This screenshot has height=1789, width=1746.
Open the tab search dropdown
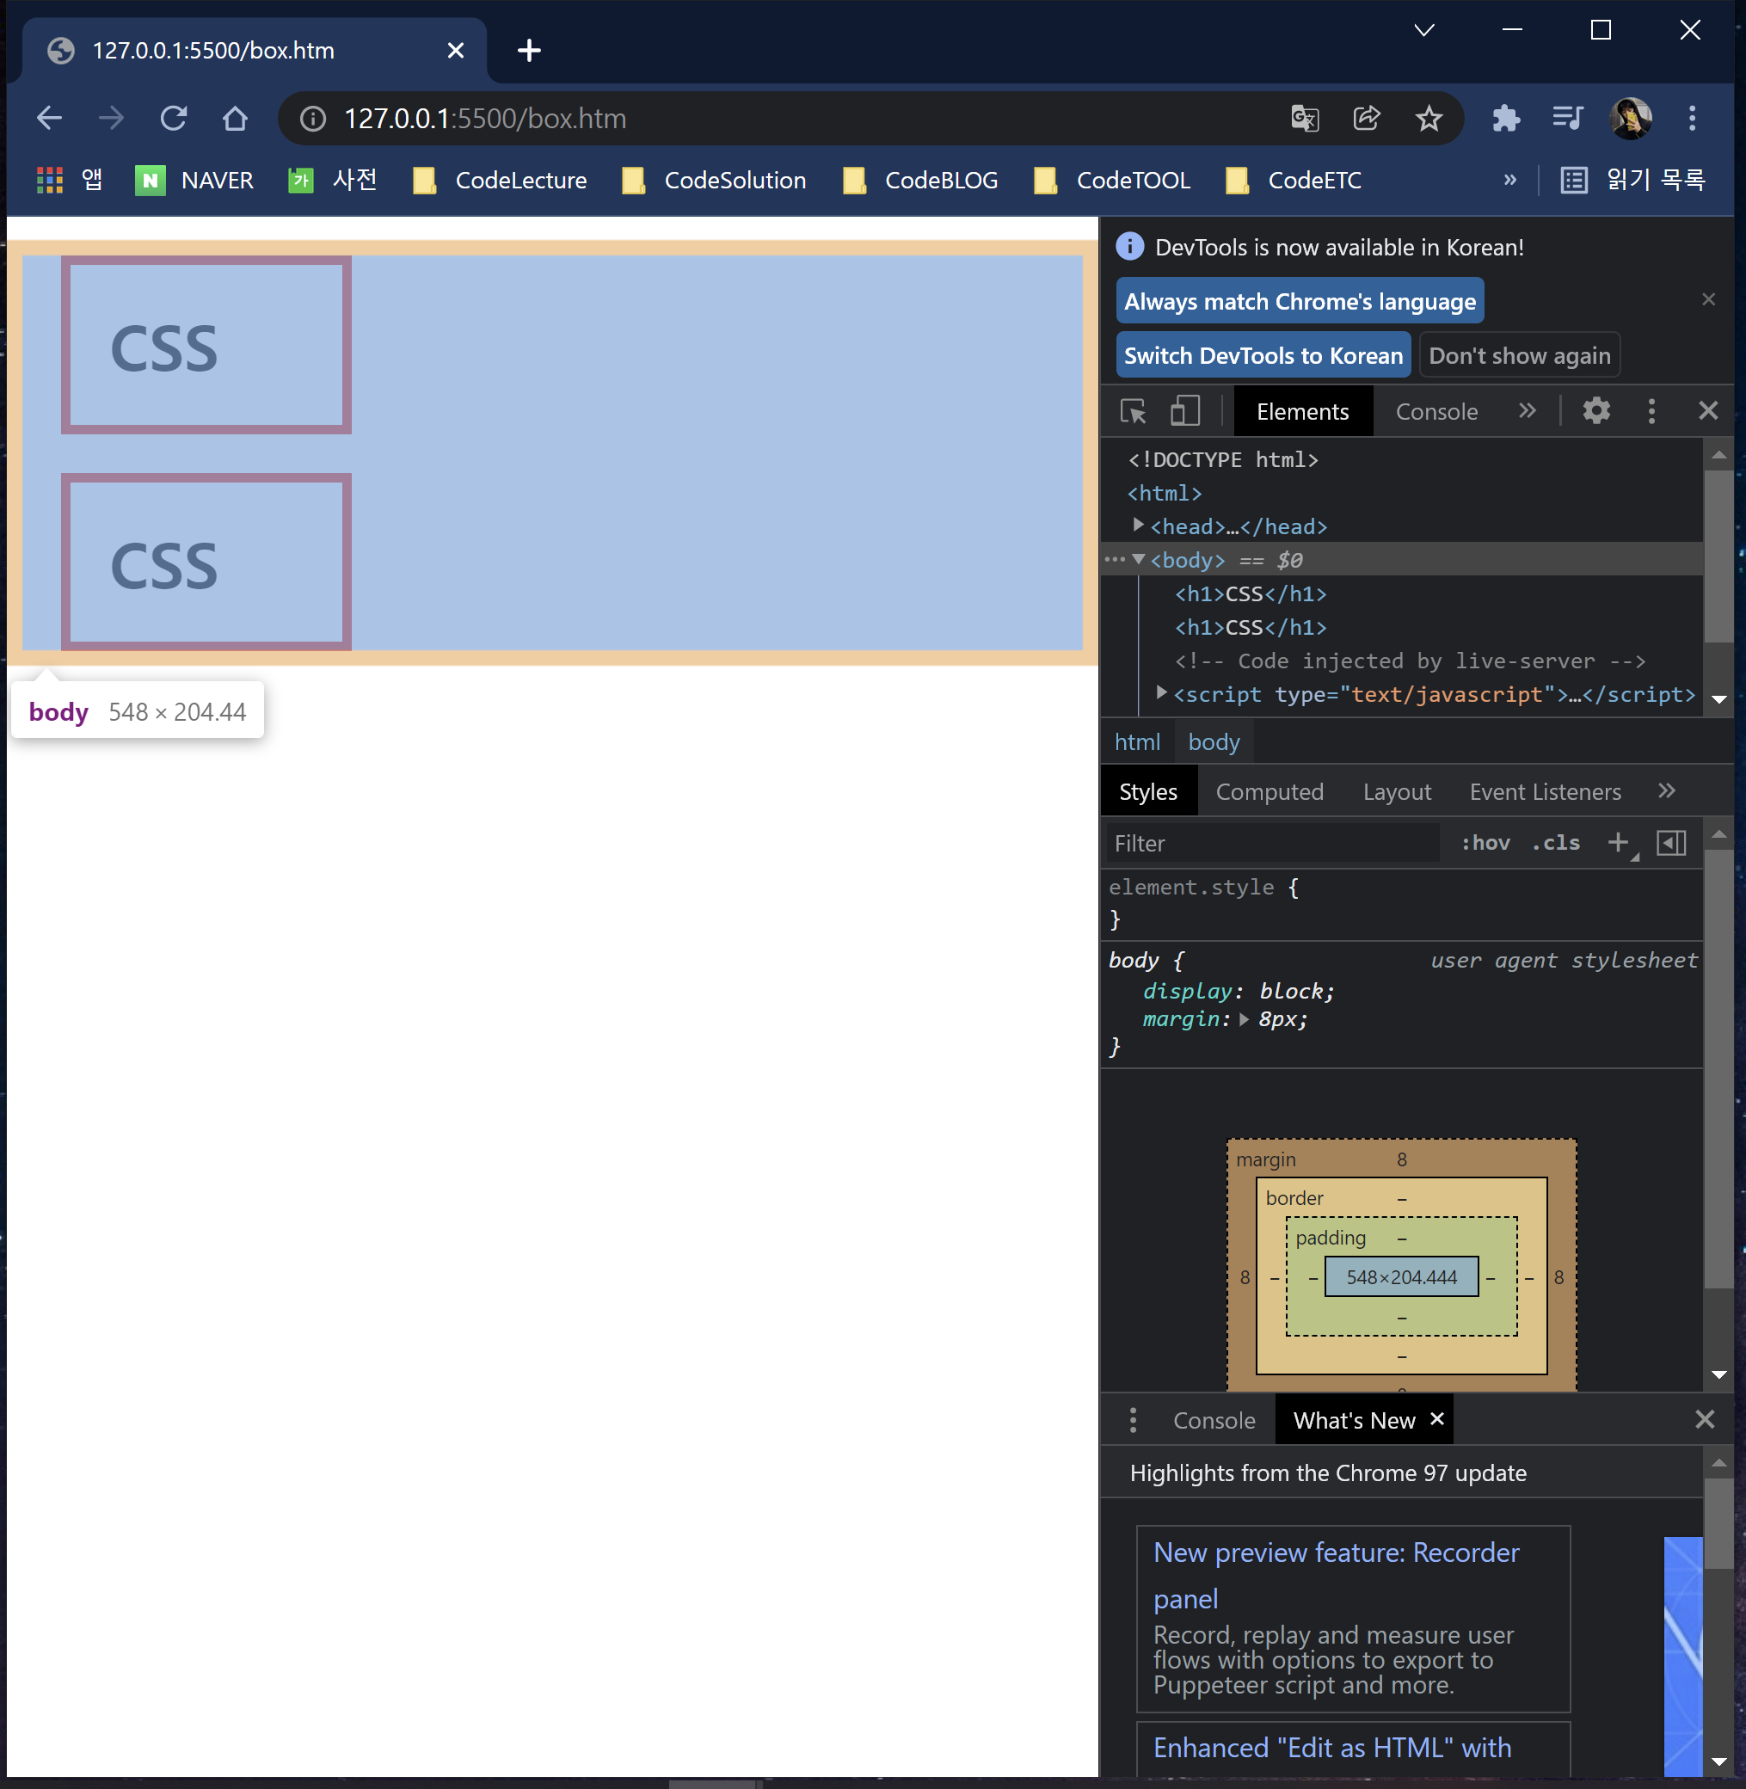tap(1424, 30)
